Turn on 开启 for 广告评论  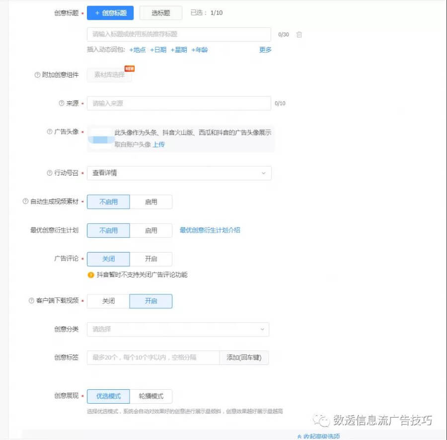[x=151, y=259]
